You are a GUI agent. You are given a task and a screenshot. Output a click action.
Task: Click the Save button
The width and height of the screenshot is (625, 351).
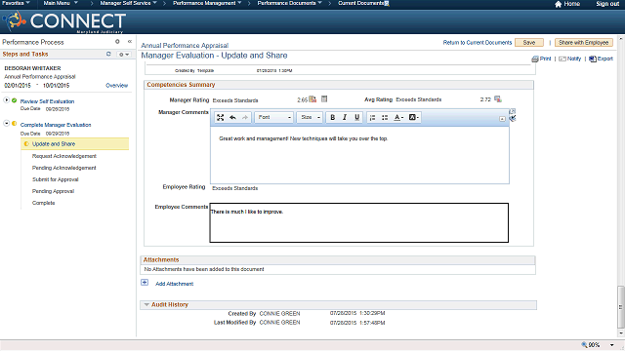coord(529,43)
